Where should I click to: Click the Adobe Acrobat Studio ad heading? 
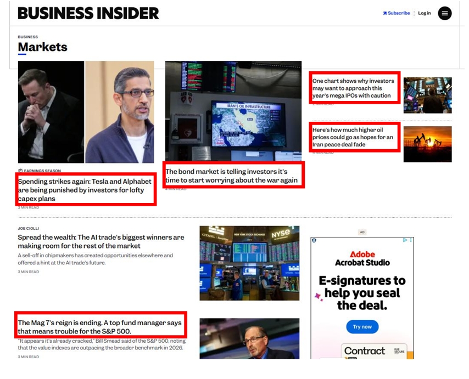pyautogui.click(x=362, y=259)
